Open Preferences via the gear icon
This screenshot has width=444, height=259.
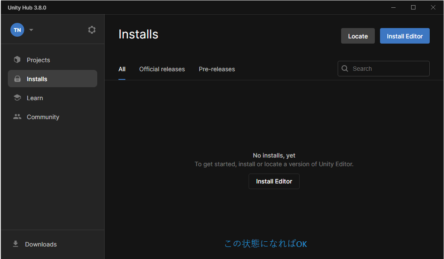[x=92, y=30]
